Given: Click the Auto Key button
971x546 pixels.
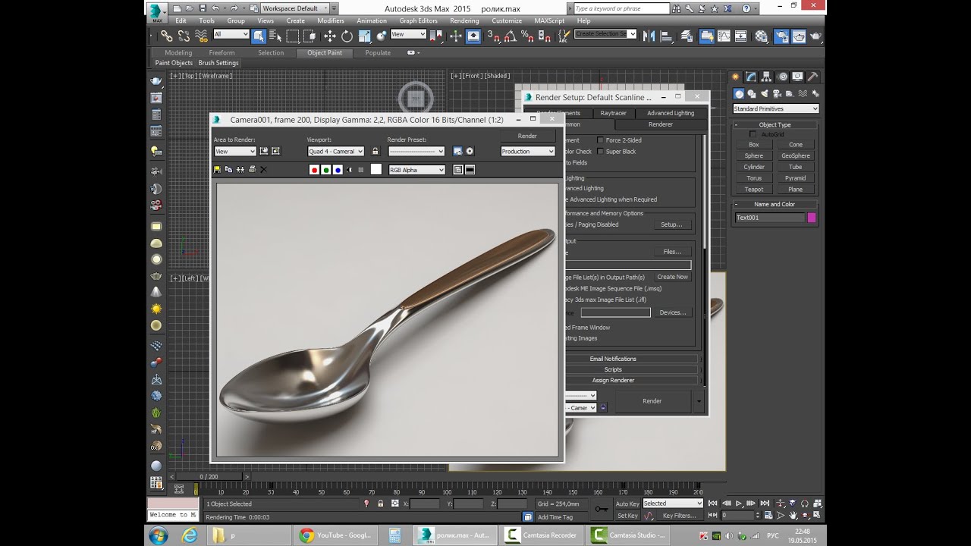Looking at the screenshot, I should 627,504.
